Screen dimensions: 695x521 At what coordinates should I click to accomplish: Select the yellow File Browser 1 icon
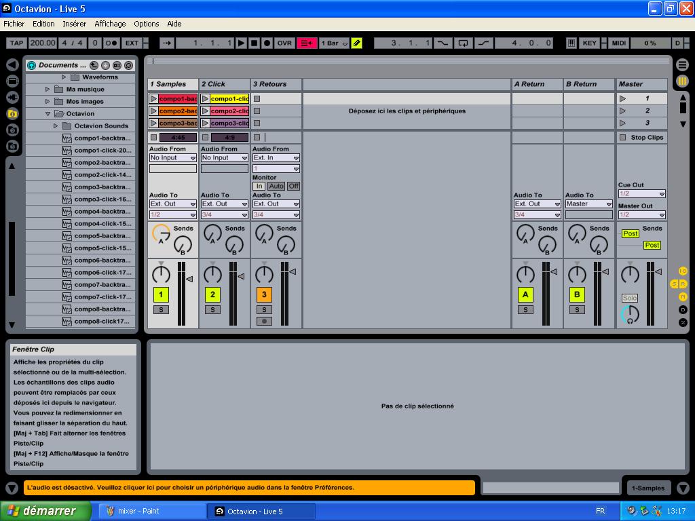coord(12,114)
